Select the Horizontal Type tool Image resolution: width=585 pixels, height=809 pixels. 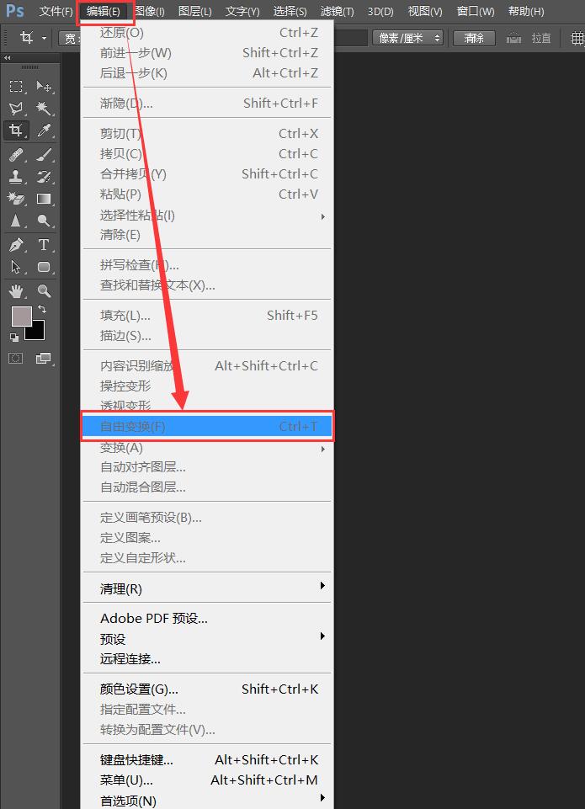44,245
